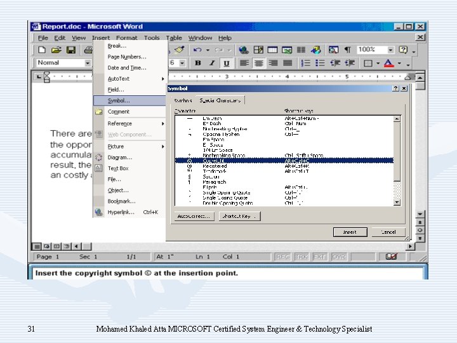Click the Insert button in Symbol dialog
This screenshot has width=457, height=343.
click(x=350, y=232)
